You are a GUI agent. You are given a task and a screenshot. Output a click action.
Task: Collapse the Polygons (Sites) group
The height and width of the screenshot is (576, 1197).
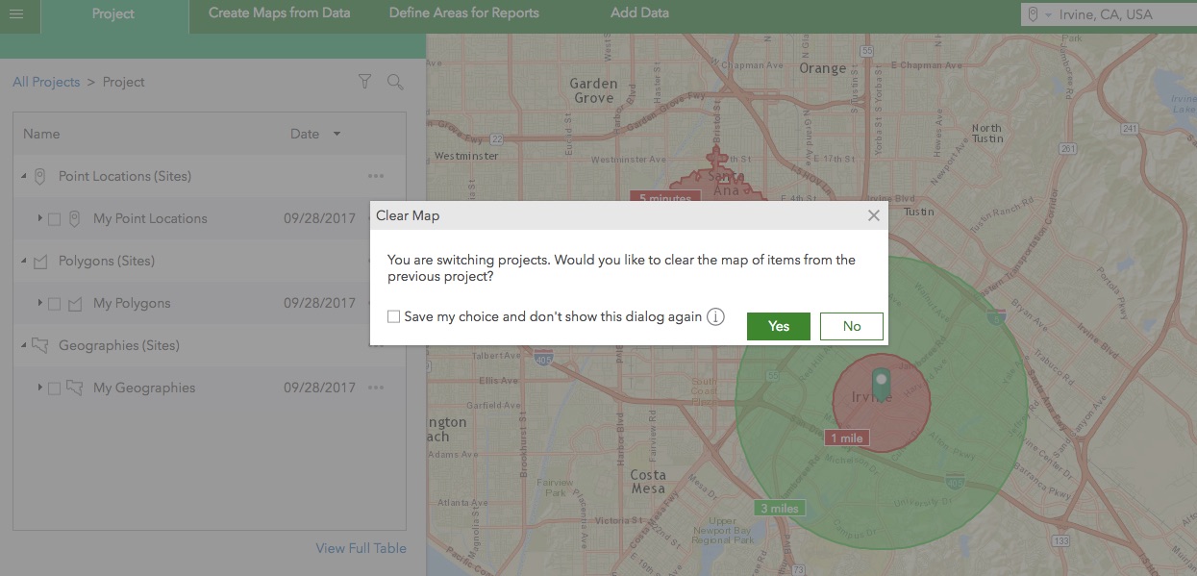click(x=23, y=262)
